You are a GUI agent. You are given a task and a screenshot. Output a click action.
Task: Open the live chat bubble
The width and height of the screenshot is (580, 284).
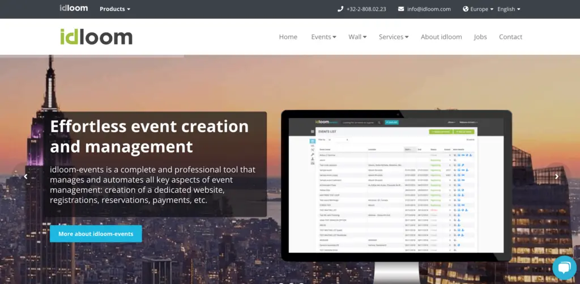click(565, 268)
